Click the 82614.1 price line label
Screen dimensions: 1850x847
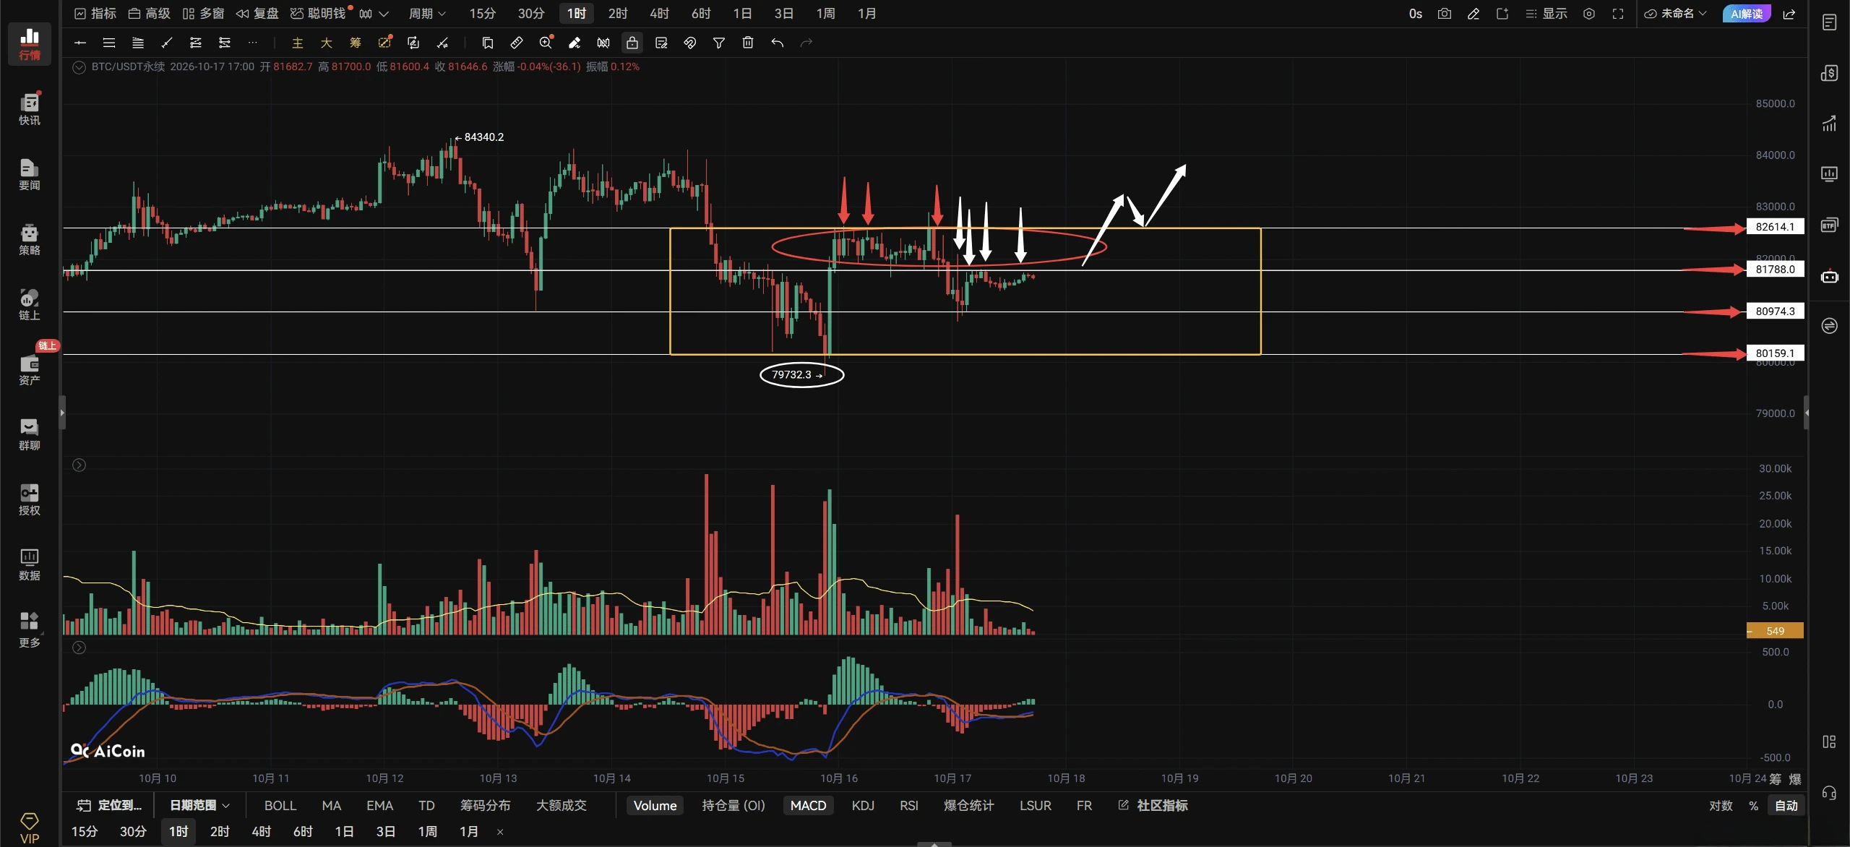click(x=1775, y=227)
